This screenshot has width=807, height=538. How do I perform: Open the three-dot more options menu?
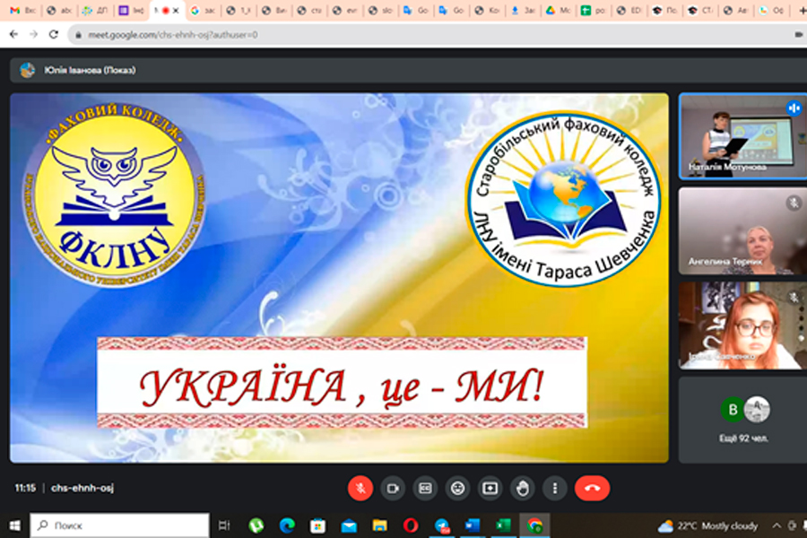pyautogui.click(x=555, y=488)
